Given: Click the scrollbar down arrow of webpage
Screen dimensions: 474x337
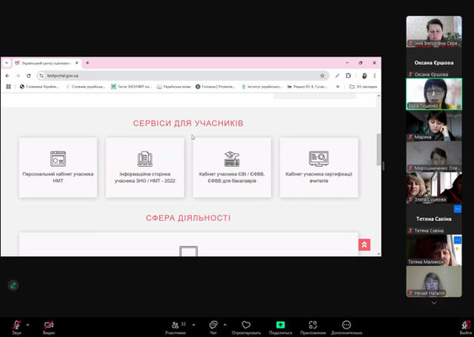Looking at the screenshot, I should tap(379, 254).
